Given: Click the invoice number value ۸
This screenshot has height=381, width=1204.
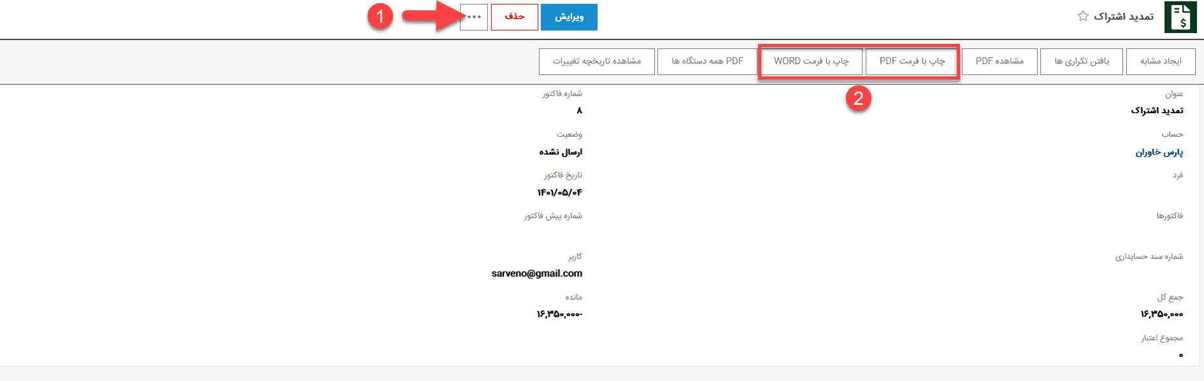Looking at the screenshot, I should pos(579,111).
